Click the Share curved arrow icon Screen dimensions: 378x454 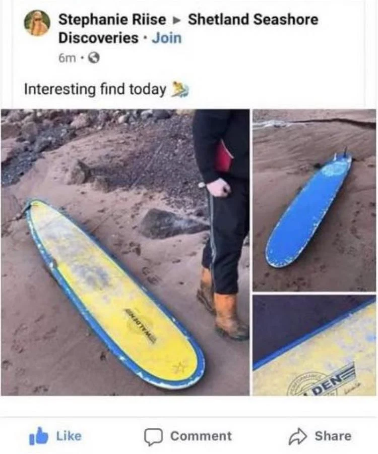coord(297,436)
